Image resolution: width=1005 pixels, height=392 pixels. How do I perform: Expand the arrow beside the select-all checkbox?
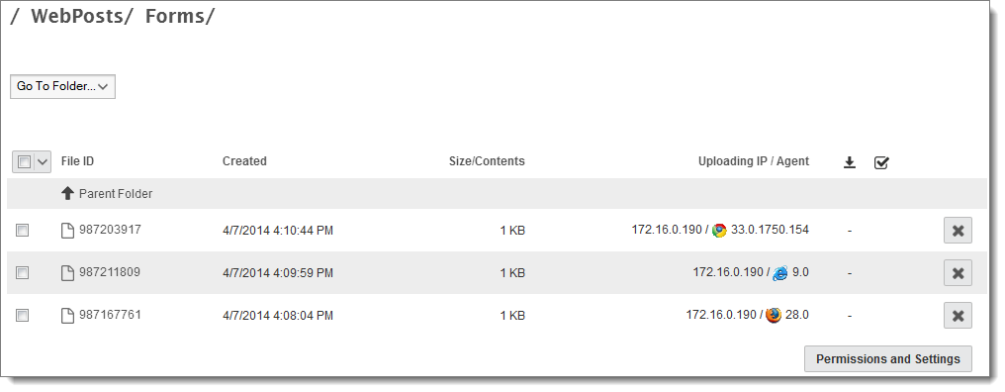(43, 162)
